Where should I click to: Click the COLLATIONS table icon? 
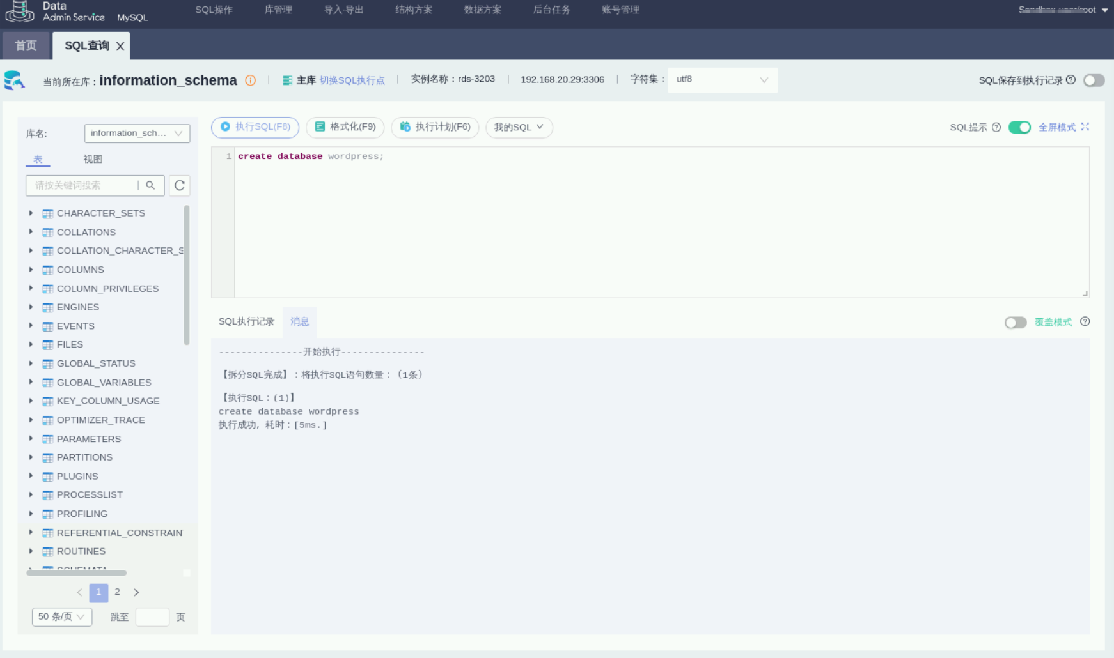pos(48,233)
